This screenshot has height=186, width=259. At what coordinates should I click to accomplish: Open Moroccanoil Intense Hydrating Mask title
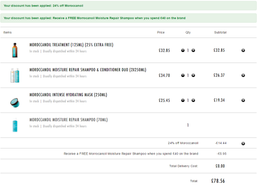coord(68,95)
